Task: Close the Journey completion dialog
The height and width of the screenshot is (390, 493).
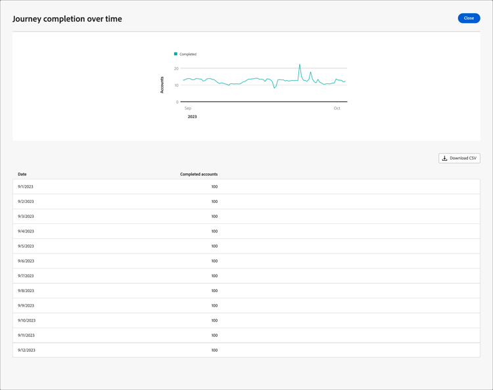Action: tap(469, 18)
